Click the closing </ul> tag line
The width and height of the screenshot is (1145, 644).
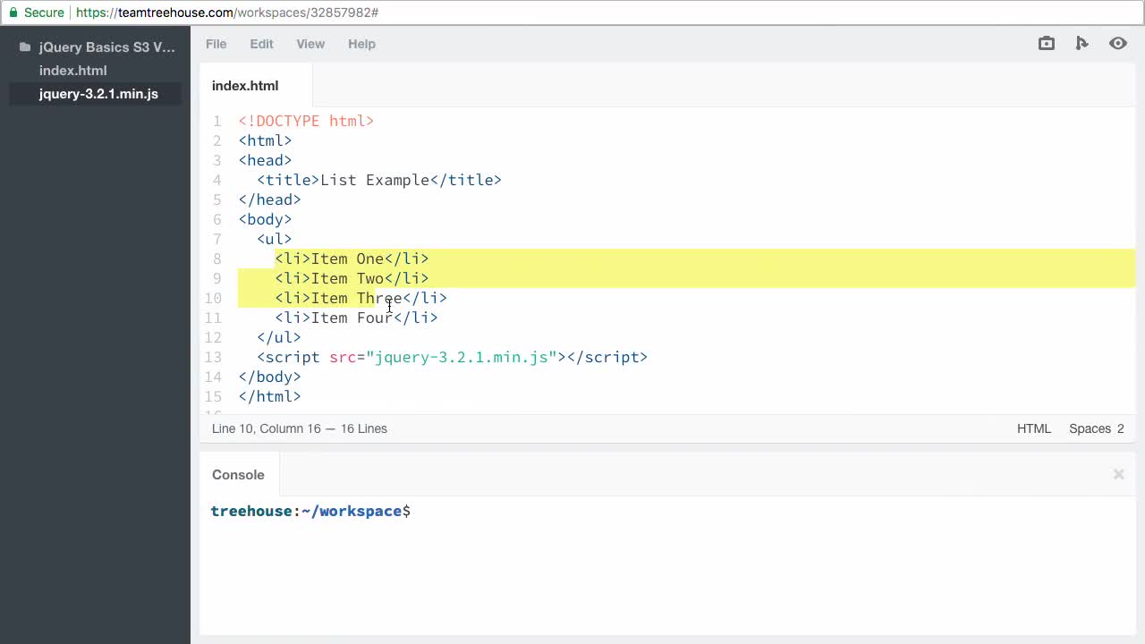pyautogui.click(x=279, y=337)
